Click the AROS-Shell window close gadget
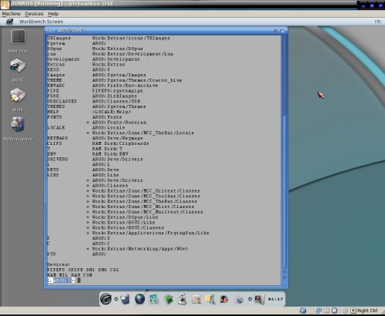 (x=49, y=31)
